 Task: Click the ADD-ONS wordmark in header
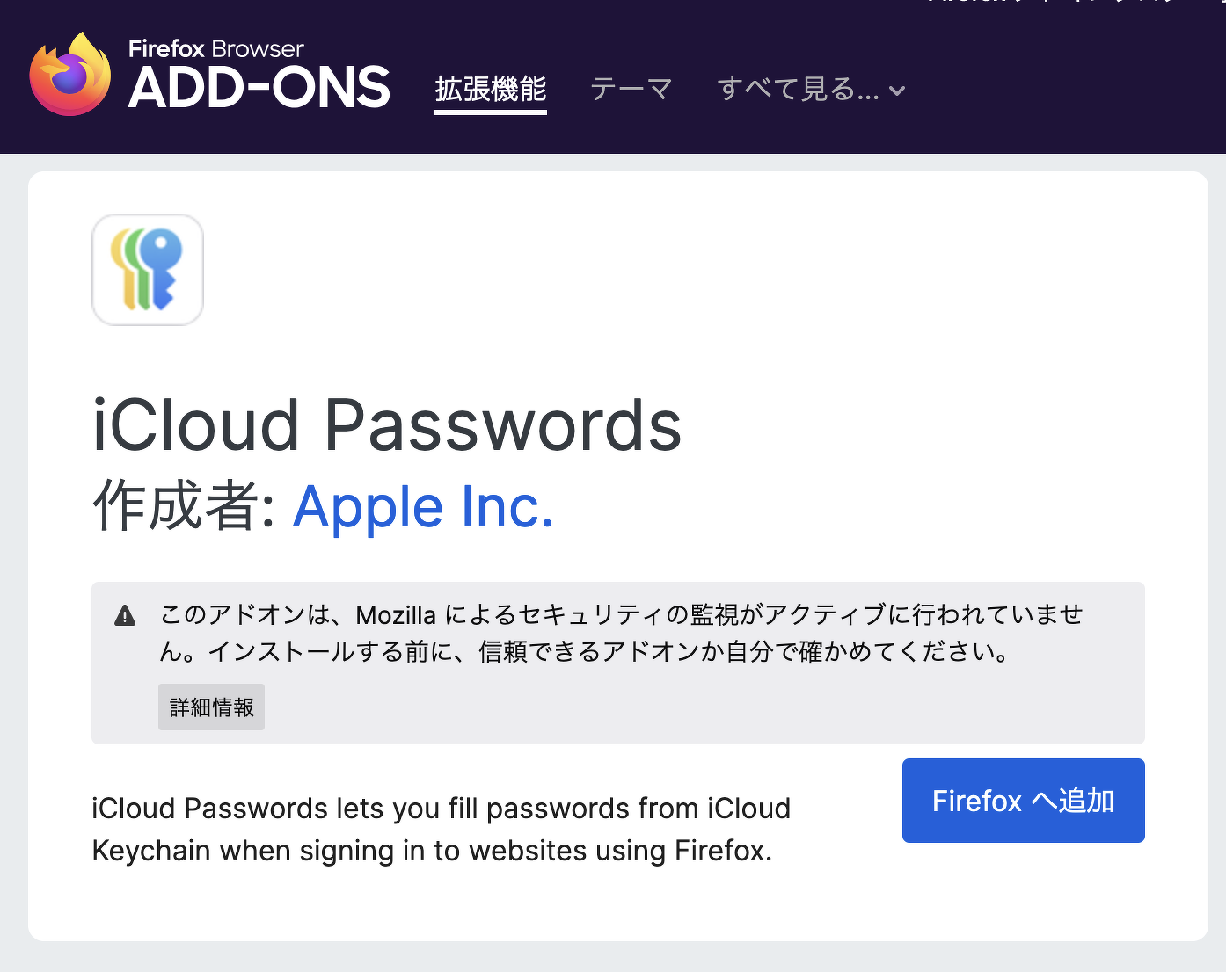[259, 89]
